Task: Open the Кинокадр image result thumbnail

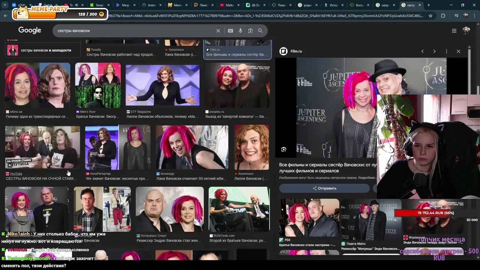Action: click(x=192, y=147)
